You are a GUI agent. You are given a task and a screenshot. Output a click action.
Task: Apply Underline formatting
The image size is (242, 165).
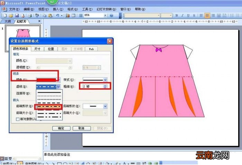(x=188, y=16)
